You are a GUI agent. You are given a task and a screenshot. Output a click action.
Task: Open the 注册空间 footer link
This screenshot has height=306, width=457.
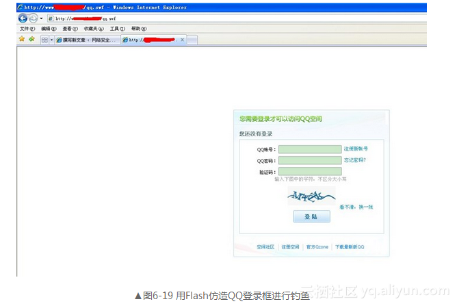tap(290, 247)
